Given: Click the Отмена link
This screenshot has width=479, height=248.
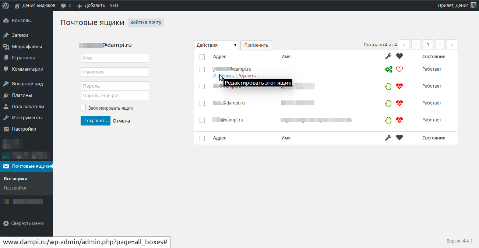Looking at the screenshot, I should [121, 121].
